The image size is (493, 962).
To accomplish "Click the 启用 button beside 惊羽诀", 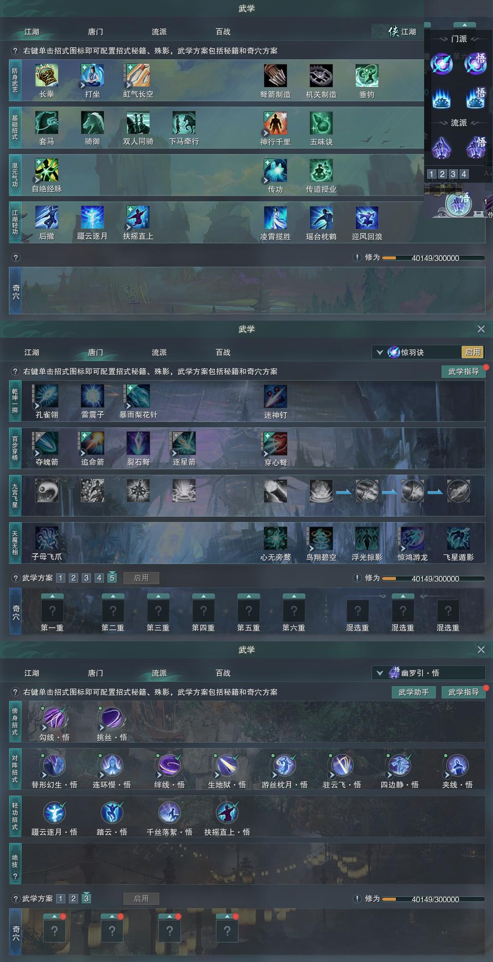I will [x=473, y=352].
